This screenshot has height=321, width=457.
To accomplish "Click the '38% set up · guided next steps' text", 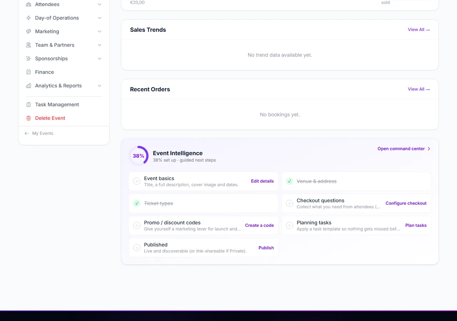I will pos(184,160).
